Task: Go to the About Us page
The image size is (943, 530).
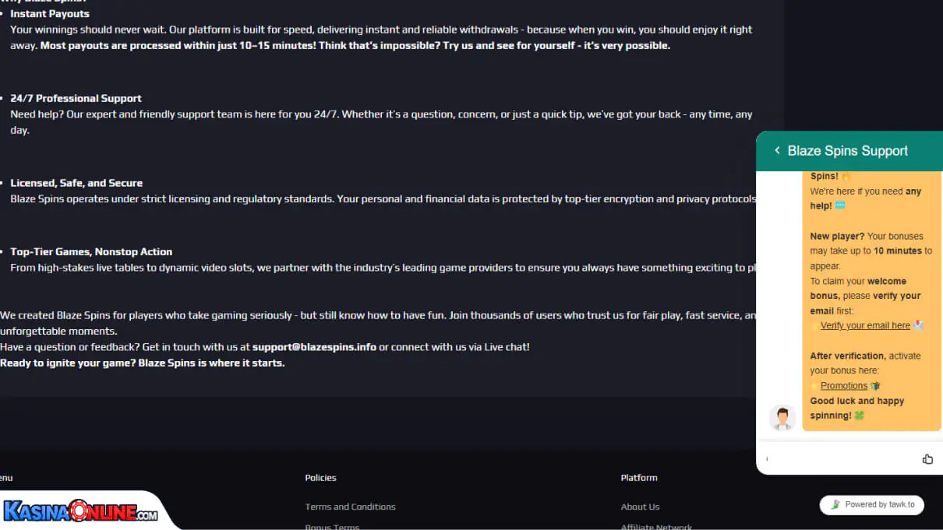Action: pyautogui.click(x=640, y=507)
